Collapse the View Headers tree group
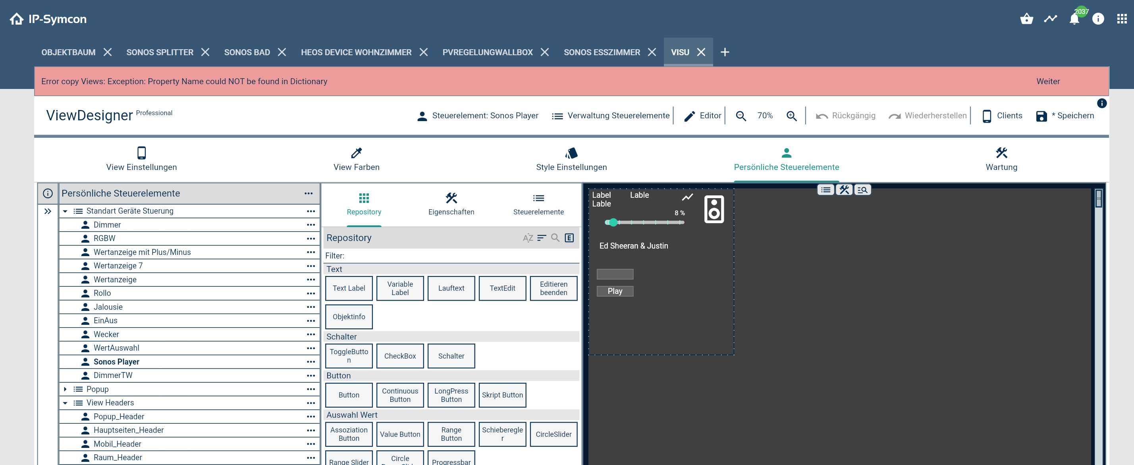This screenshot has width=1134, height=465. [65, 403]
